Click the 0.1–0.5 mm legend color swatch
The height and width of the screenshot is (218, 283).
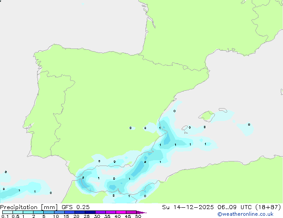(8, 212)
